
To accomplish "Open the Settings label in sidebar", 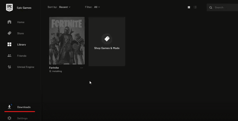I will pos(22,118).
